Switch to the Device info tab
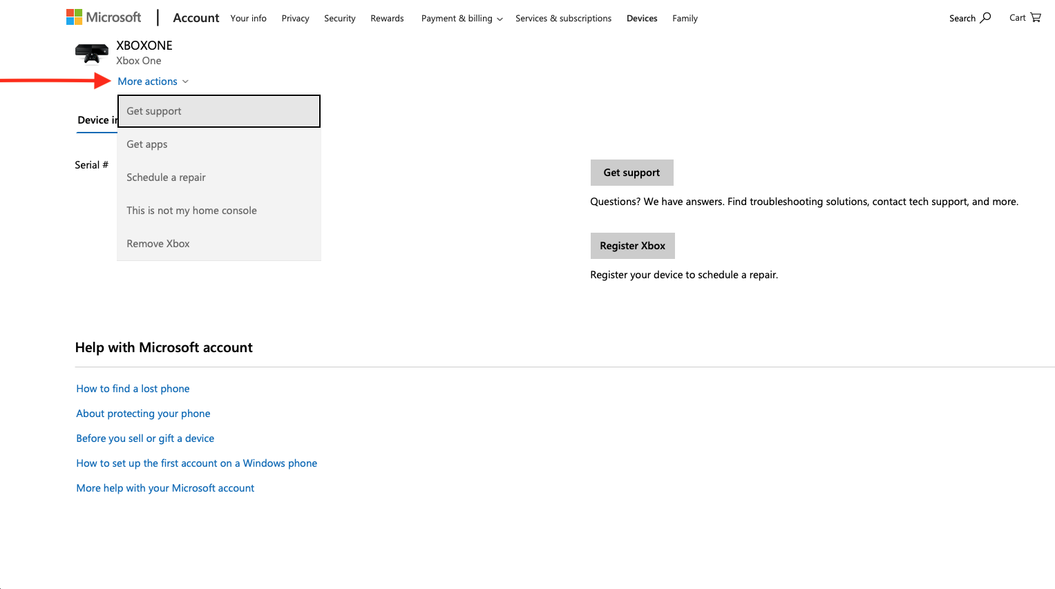The width and height of the screenshot is (1055, 589). (x=97, y=120)
